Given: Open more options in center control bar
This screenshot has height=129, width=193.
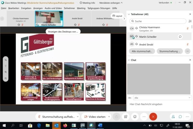Looking at the screenshot, I should pyautogui.click(x=144, y=117).
